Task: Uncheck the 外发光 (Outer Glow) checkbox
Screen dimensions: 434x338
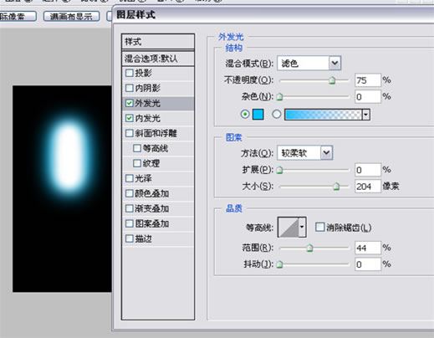Action: (x=130, y=103)
